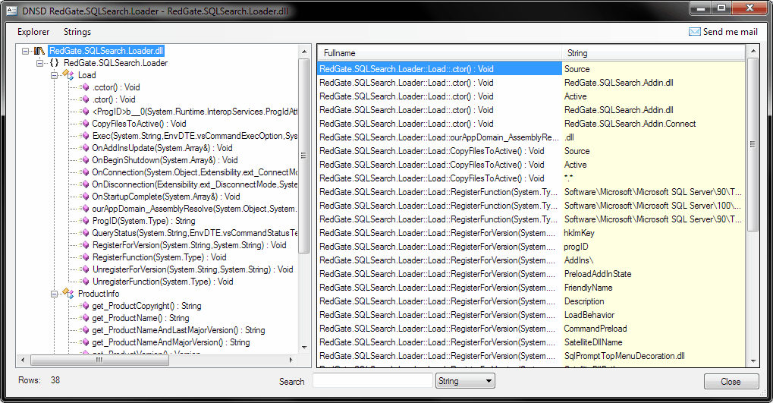Viewport: 773px width, 403px height.
Task: Click the method icon for OnBeginShutdown
Action: click(85, 160)
